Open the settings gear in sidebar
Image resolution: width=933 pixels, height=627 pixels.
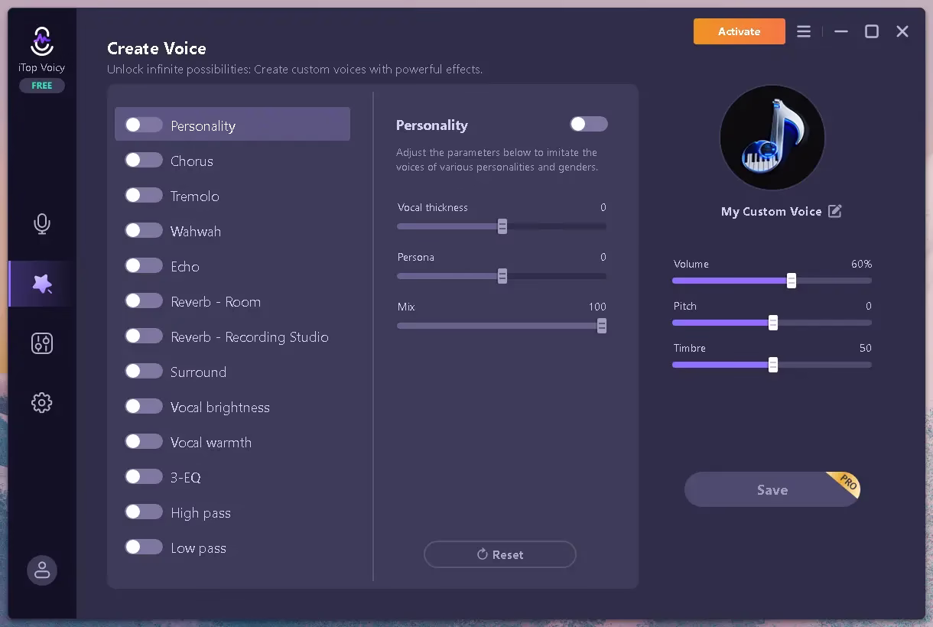(42, 403)
